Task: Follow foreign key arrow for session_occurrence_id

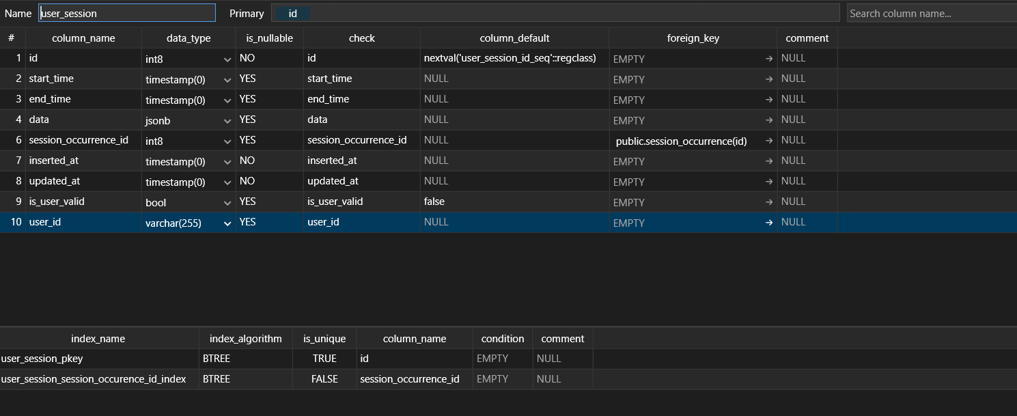Action: [769, 141]
